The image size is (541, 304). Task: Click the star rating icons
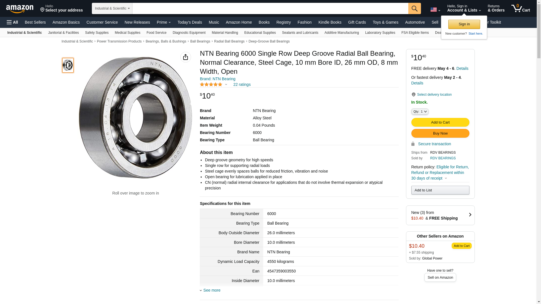click(x=211, y=84)
